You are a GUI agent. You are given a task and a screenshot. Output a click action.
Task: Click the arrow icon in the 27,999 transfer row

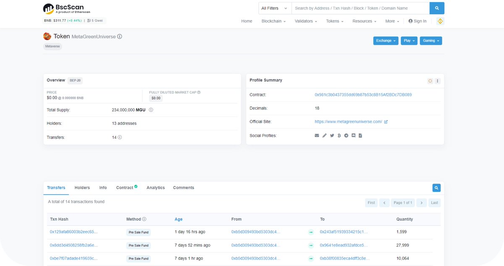pos(311,245)
